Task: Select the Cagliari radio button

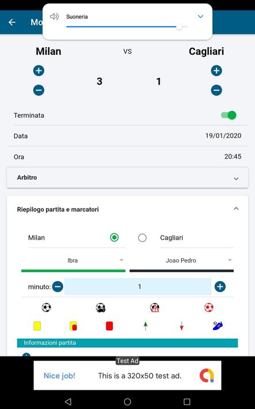Action: click(142, 238)
